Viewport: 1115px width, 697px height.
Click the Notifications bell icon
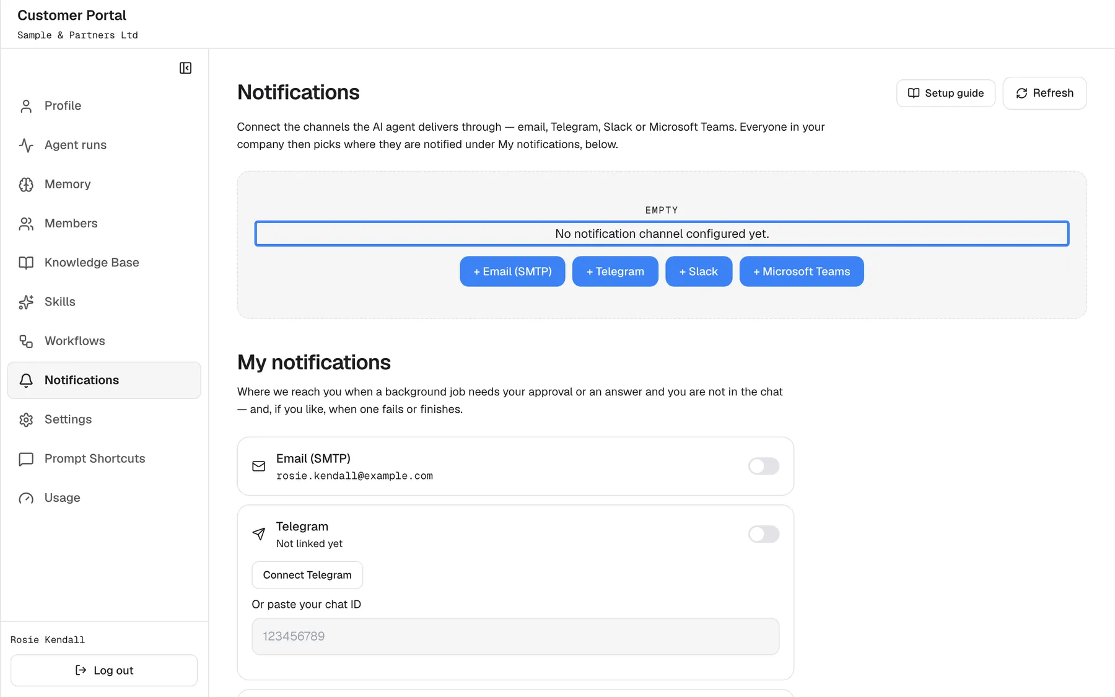(x=26, y=380)
